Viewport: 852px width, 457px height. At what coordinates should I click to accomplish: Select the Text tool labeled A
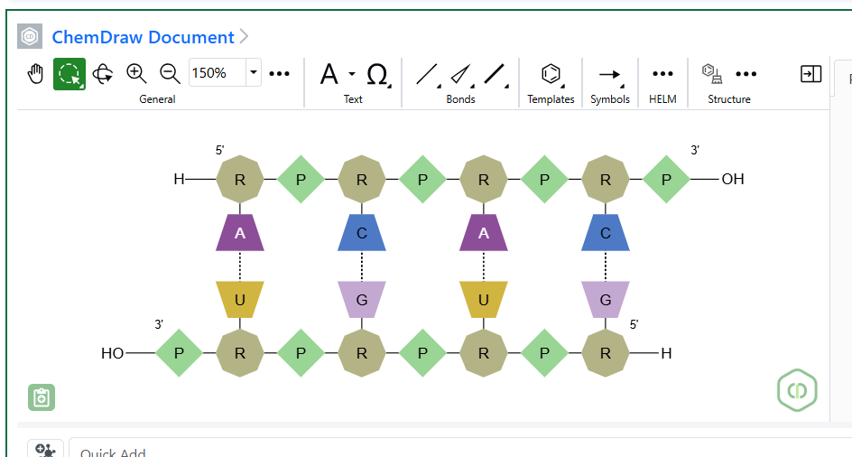329,74
